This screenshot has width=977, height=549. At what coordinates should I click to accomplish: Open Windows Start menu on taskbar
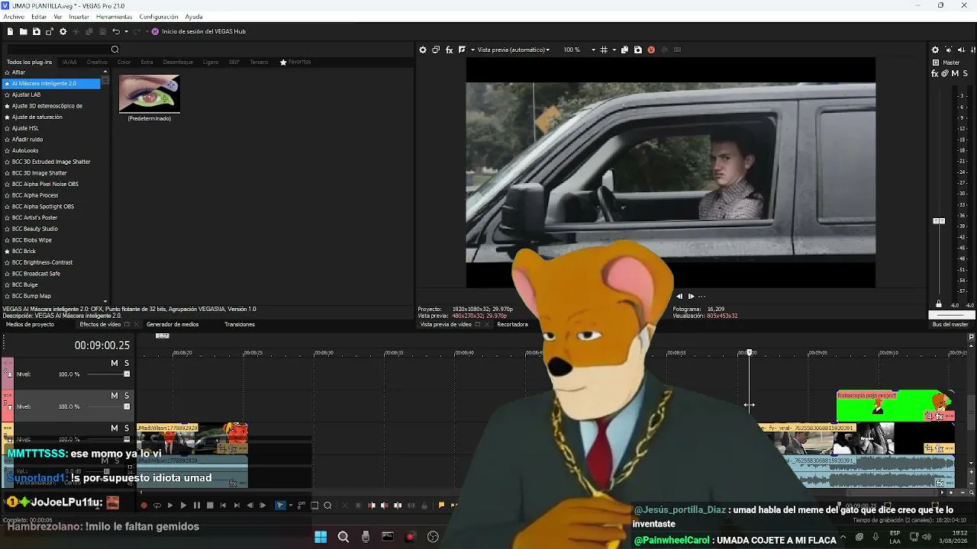click(321, 538)
